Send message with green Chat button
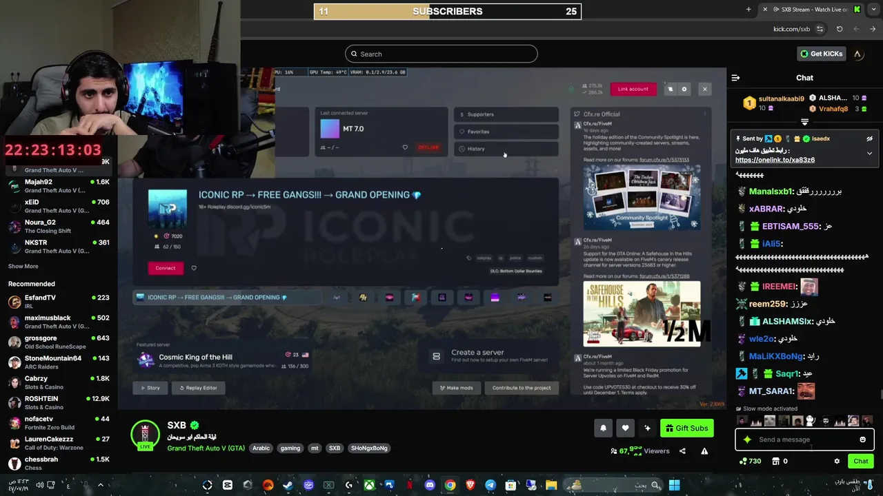The width and height of the screenshot is (883, 496). tap(860, 462)
